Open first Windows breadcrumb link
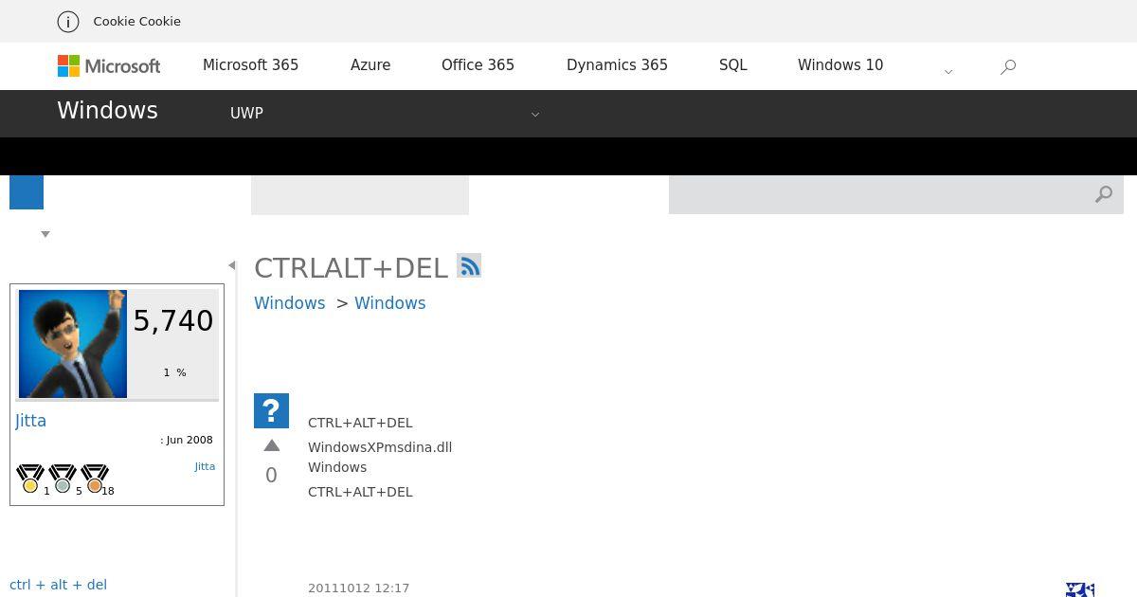The height and width of the screenshot is (597, 1137). coord(289,303)
